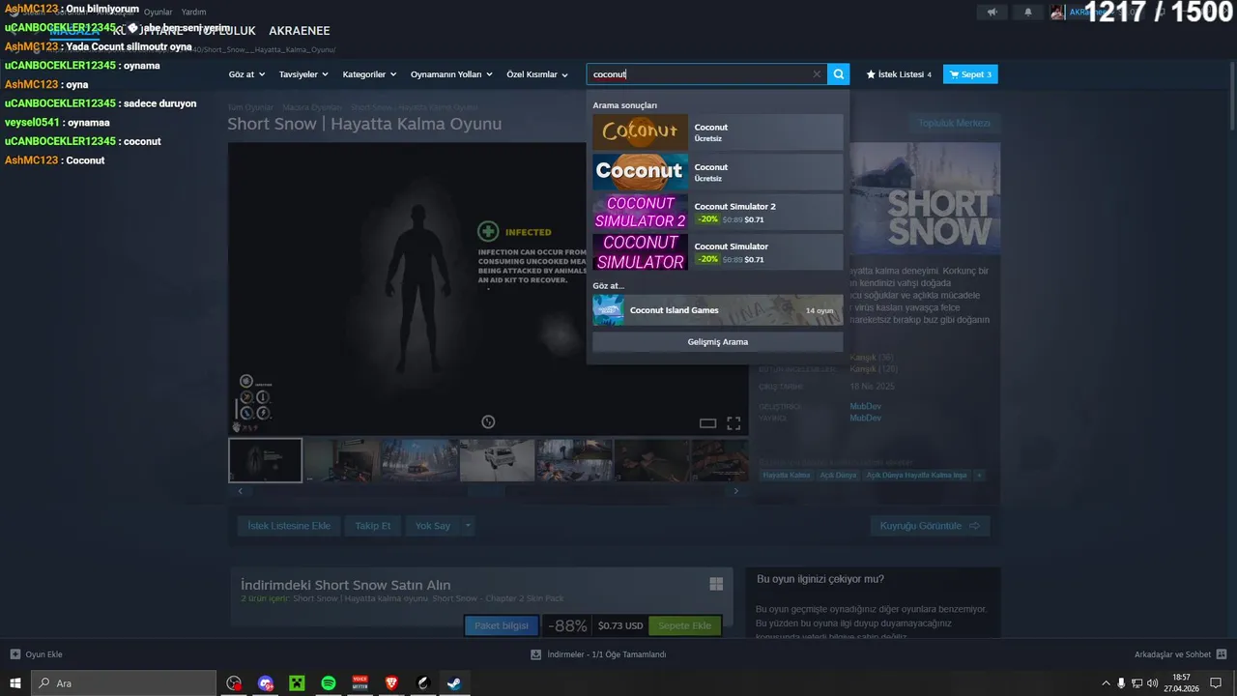Click the thumbnail strip scroll handle
1237x696 pixels.
(x=486, y=491)
